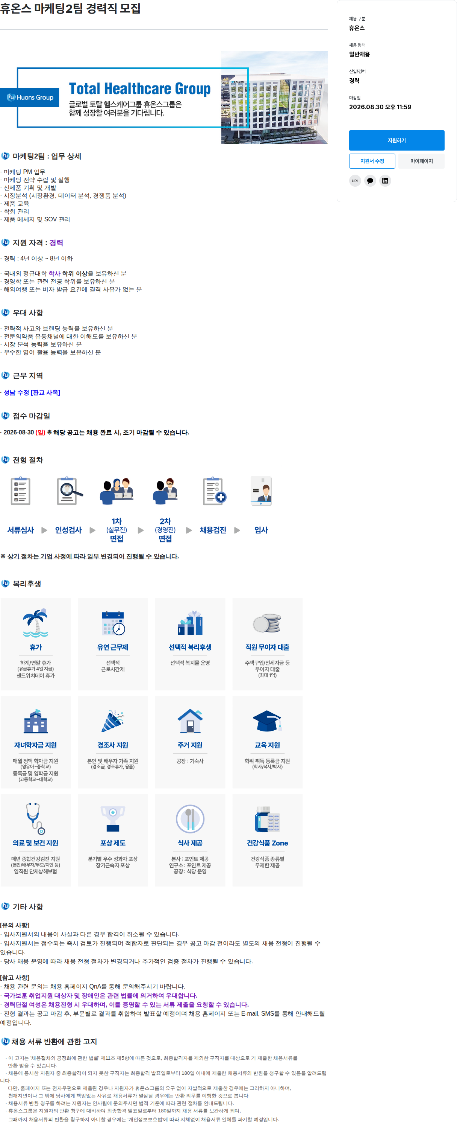Click the 주거 지원 house icon

coord(190,721)
